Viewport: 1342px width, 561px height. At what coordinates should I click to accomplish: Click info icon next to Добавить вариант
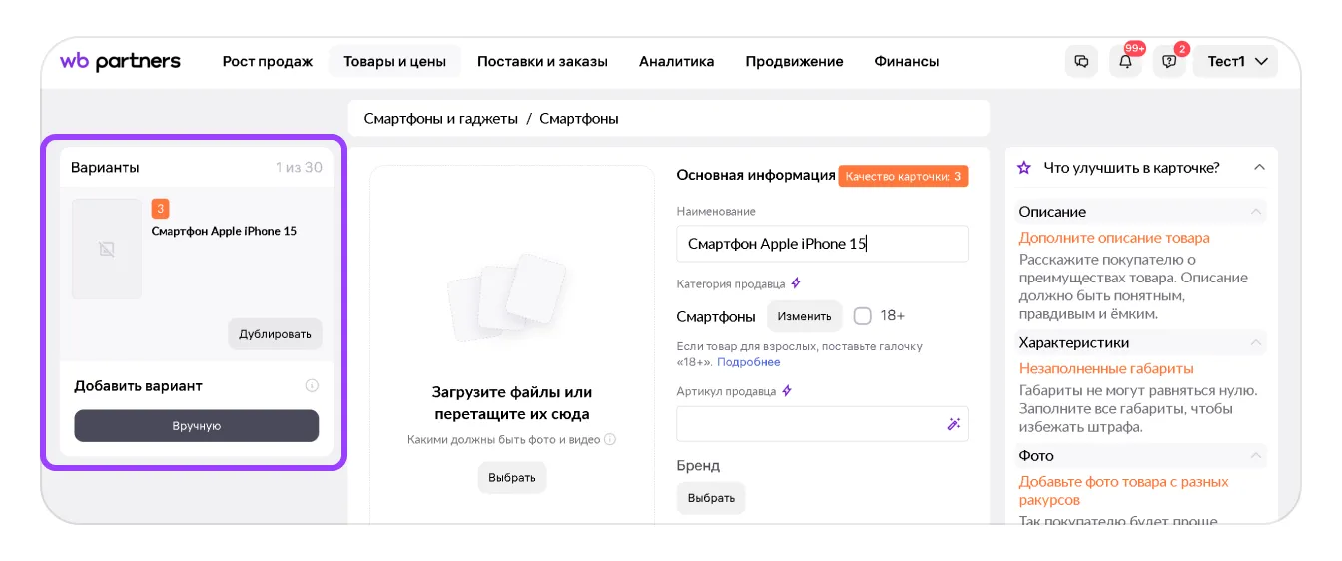312,386
